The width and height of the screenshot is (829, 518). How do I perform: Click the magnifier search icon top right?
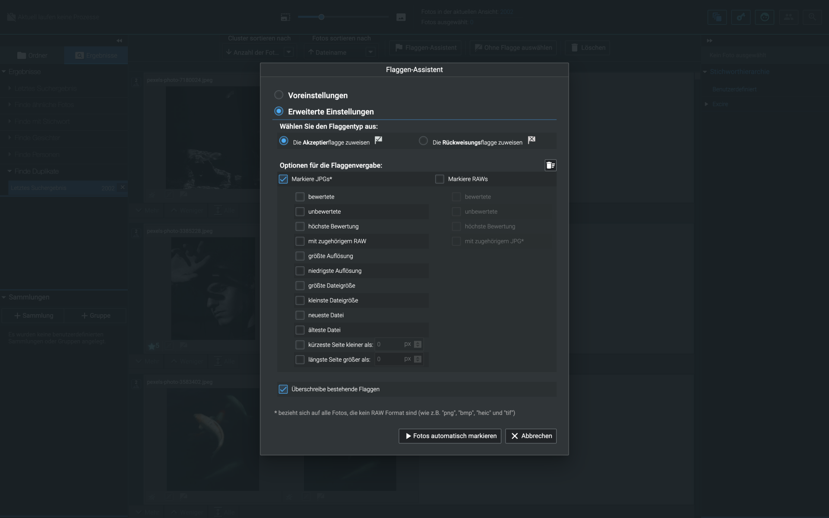pyautogui.click(x=812, y=17)
